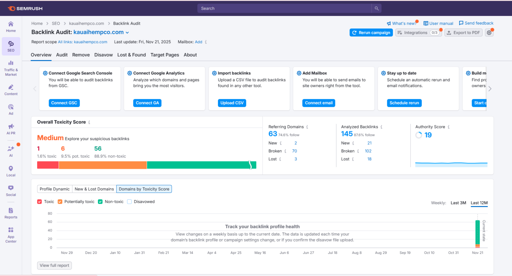The image size is (512, 276).
Task: Switch to the About tab
Action: pyautogui.click(x=190, y=55)
